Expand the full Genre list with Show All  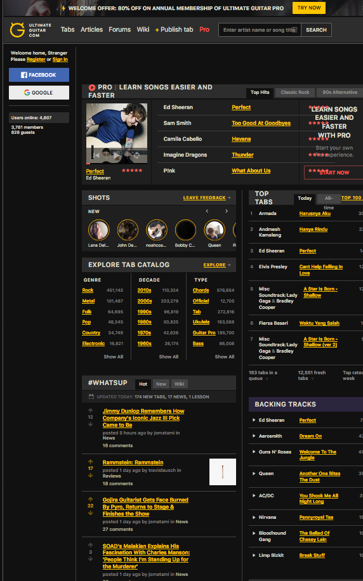[x=113, y=356]
